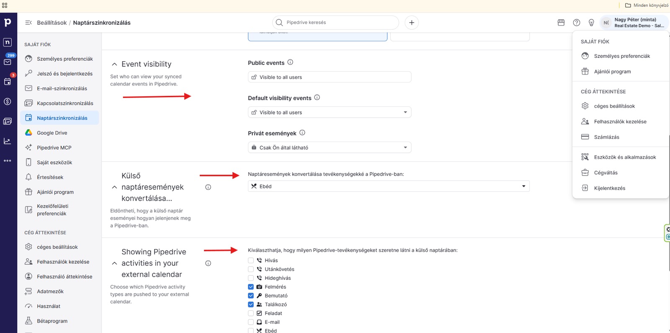Screen dimensions: 670x333
Task: Show info tooltip for Privát események
Action: 302,133
